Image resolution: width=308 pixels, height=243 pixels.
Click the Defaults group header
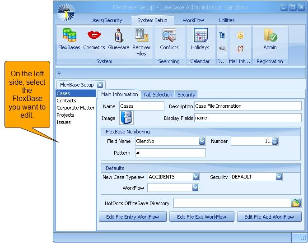click(201, 168)
